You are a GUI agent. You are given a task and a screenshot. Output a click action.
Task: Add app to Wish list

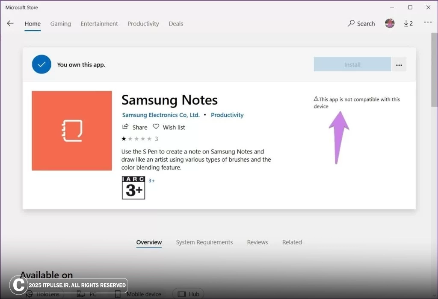click(x=169, y=127)
